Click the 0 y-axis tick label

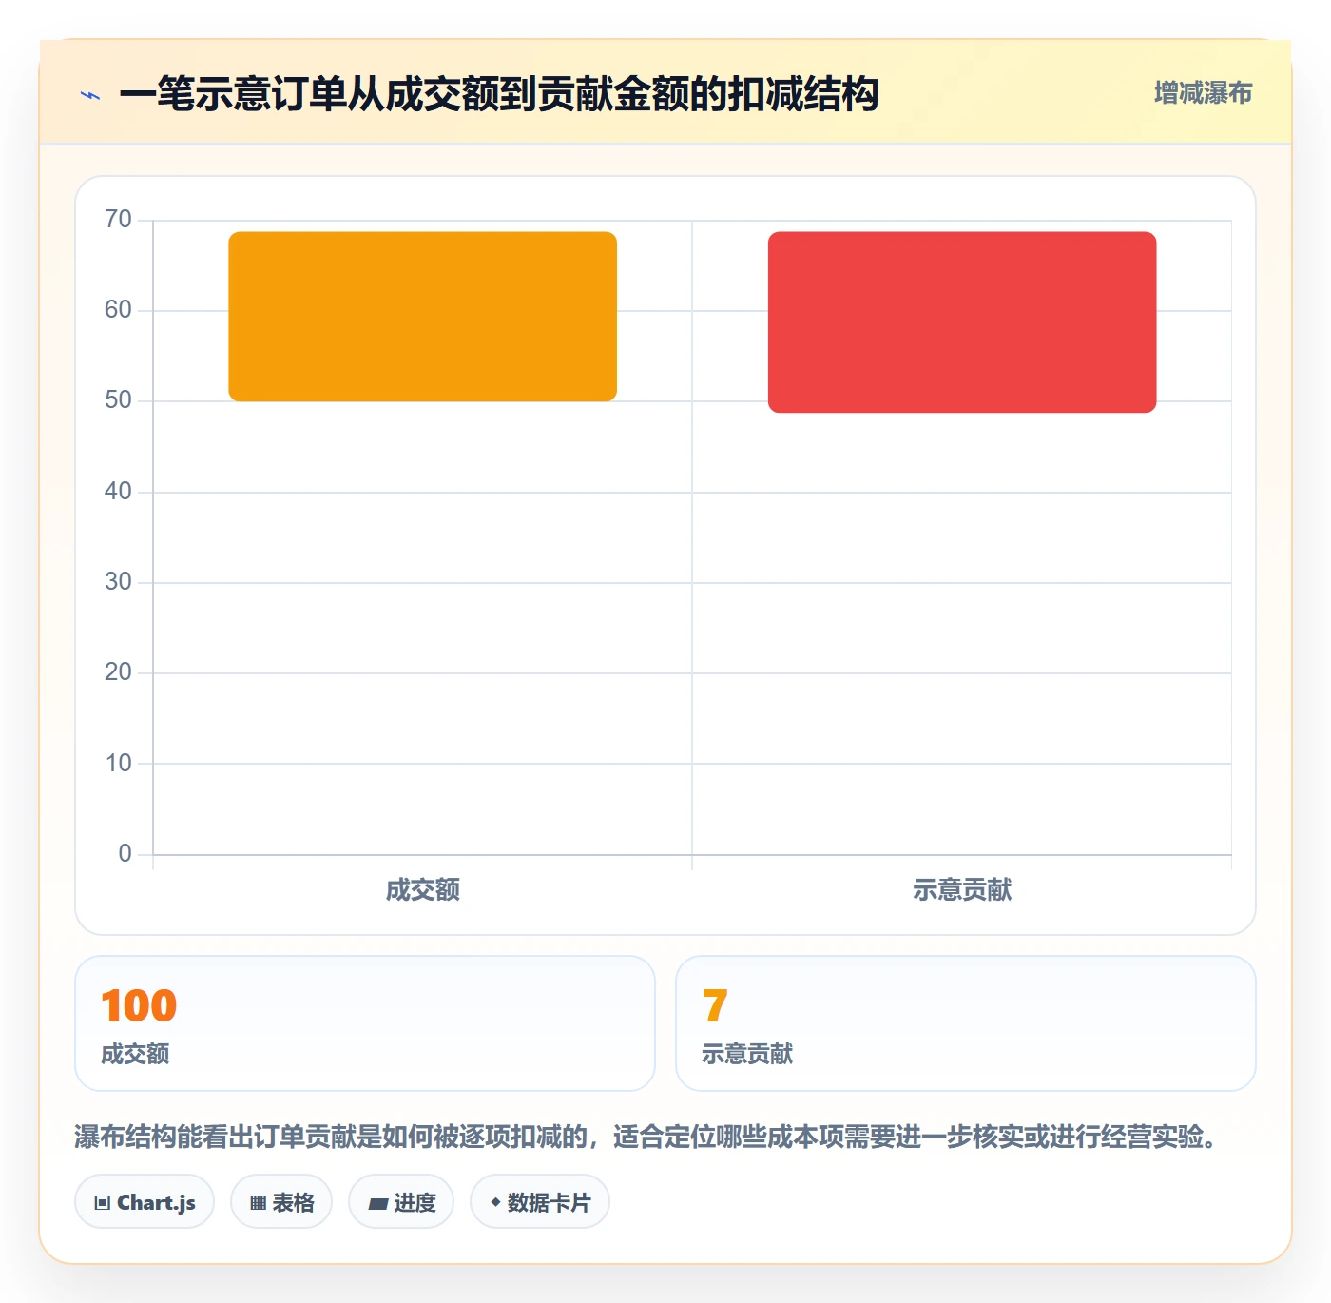(125, 854)
